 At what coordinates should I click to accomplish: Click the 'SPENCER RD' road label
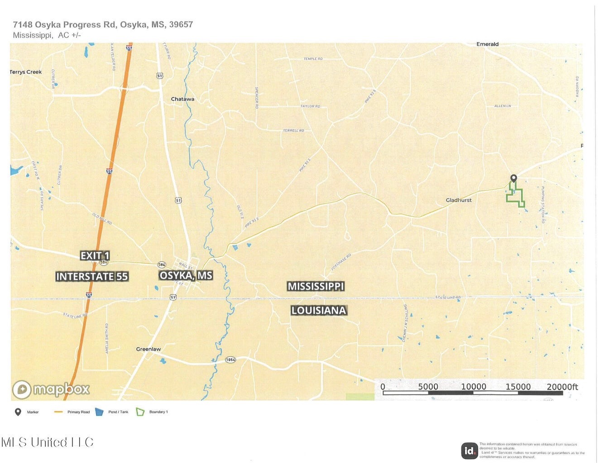tap(257, 98)
